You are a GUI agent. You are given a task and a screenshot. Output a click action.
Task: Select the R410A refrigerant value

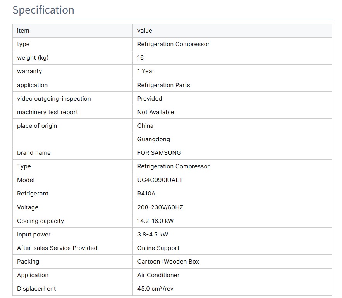click(x=146, y=194)
